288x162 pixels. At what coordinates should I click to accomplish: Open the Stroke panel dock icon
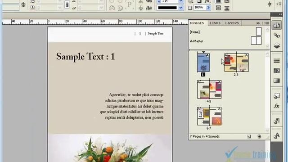pos(277,60)
